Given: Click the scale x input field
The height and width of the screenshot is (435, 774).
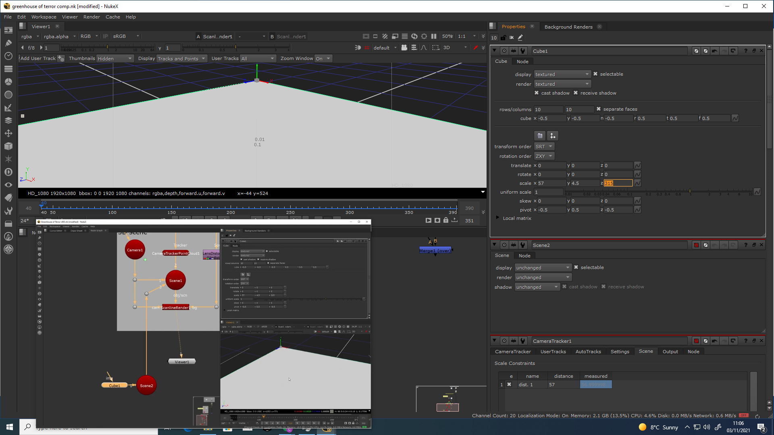Looking at the screenshot, I should pos(551,183).
